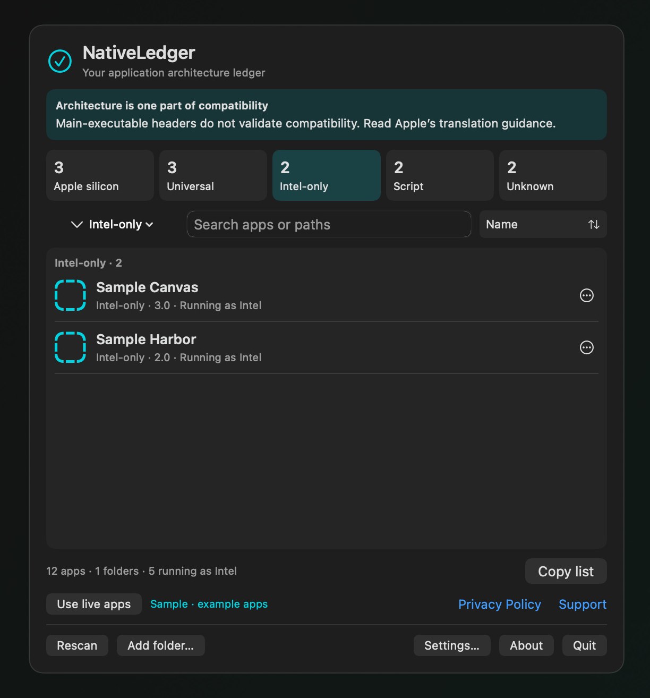Open the Intel-only filter dropdown
Screen dimensions: 650x698
click(x=112, y=225)
